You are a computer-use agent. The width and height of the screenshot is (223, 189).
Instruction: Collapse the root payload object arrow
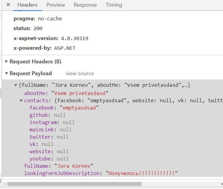(16, 86)
